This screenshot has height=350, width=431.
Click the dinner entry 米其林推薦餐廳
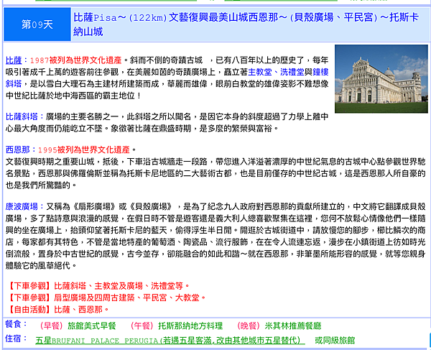point(293,326)
